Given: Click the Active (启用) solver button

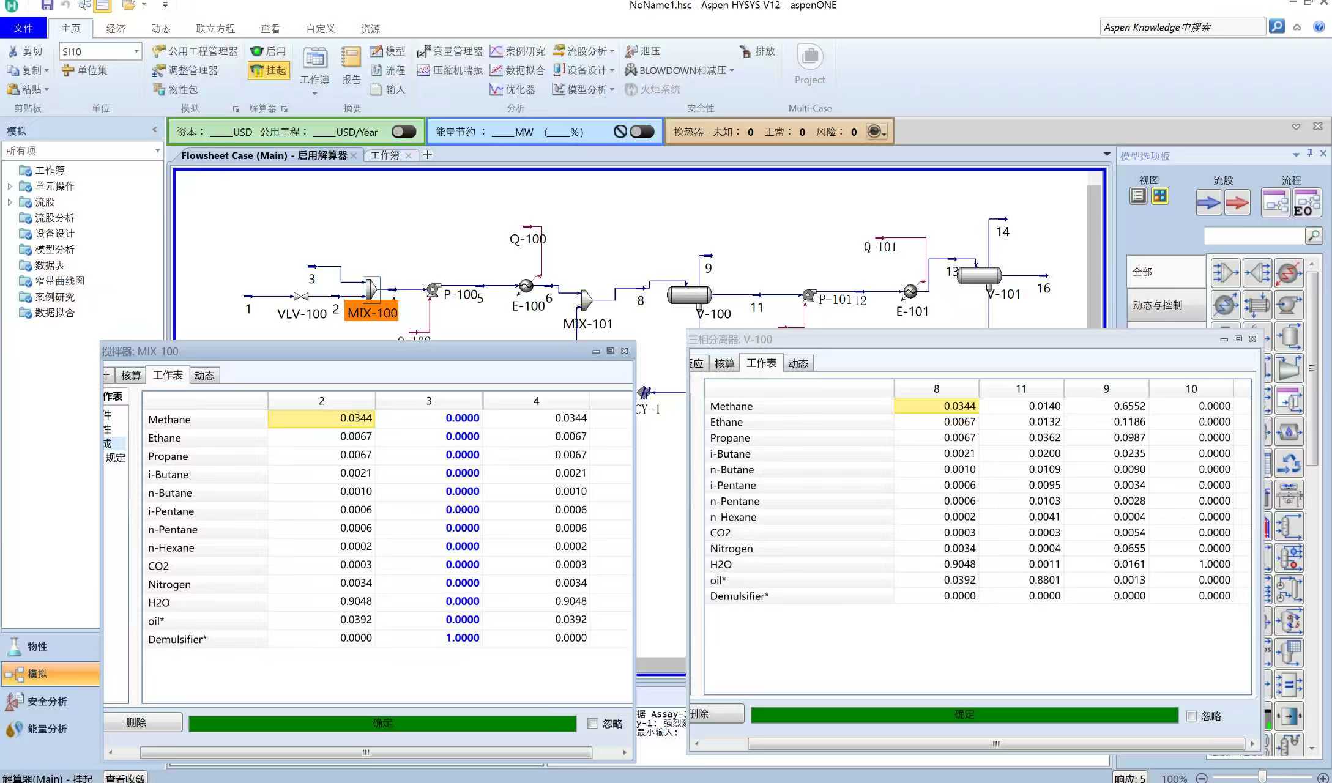Looking at the screenshot, I should click(269, 51).
